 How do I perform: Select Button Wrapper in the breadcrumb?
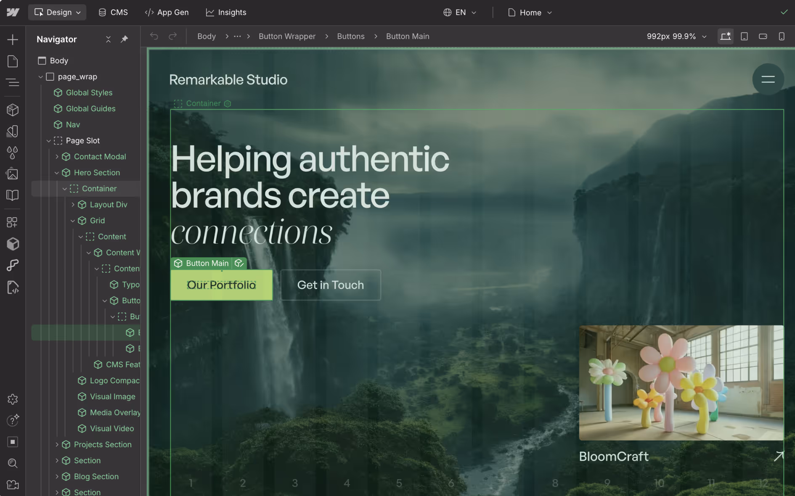coord(287,36)
